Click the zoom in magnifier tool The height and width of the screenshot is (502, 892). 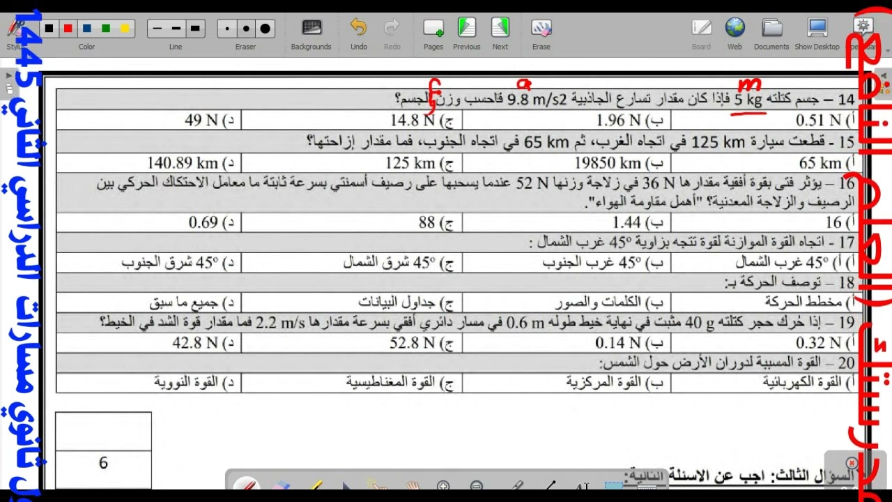443,486
